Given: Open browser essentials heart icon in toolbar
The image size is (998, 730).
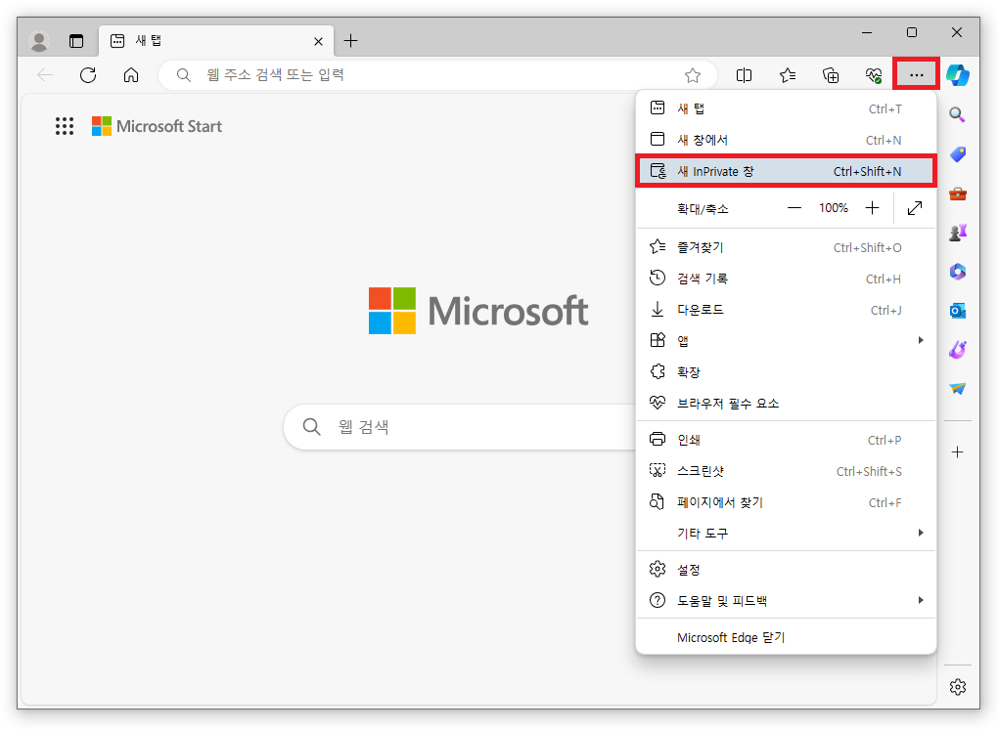Looking at the screenshot, I should (x=873, y=75).
